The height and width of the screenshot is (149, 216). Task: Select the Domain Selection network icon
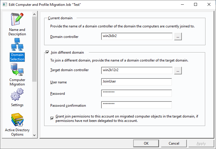17,44
